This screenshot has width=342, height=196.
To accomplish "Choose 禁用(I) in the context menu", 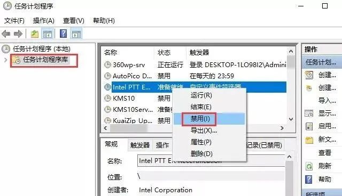I will (209, 119).
